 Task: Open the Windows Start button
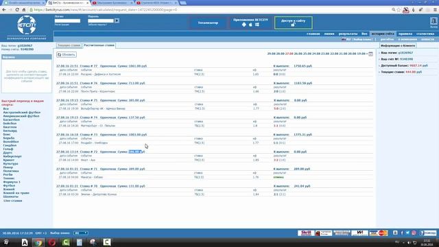pyautogui.click(x=5, y=242)
